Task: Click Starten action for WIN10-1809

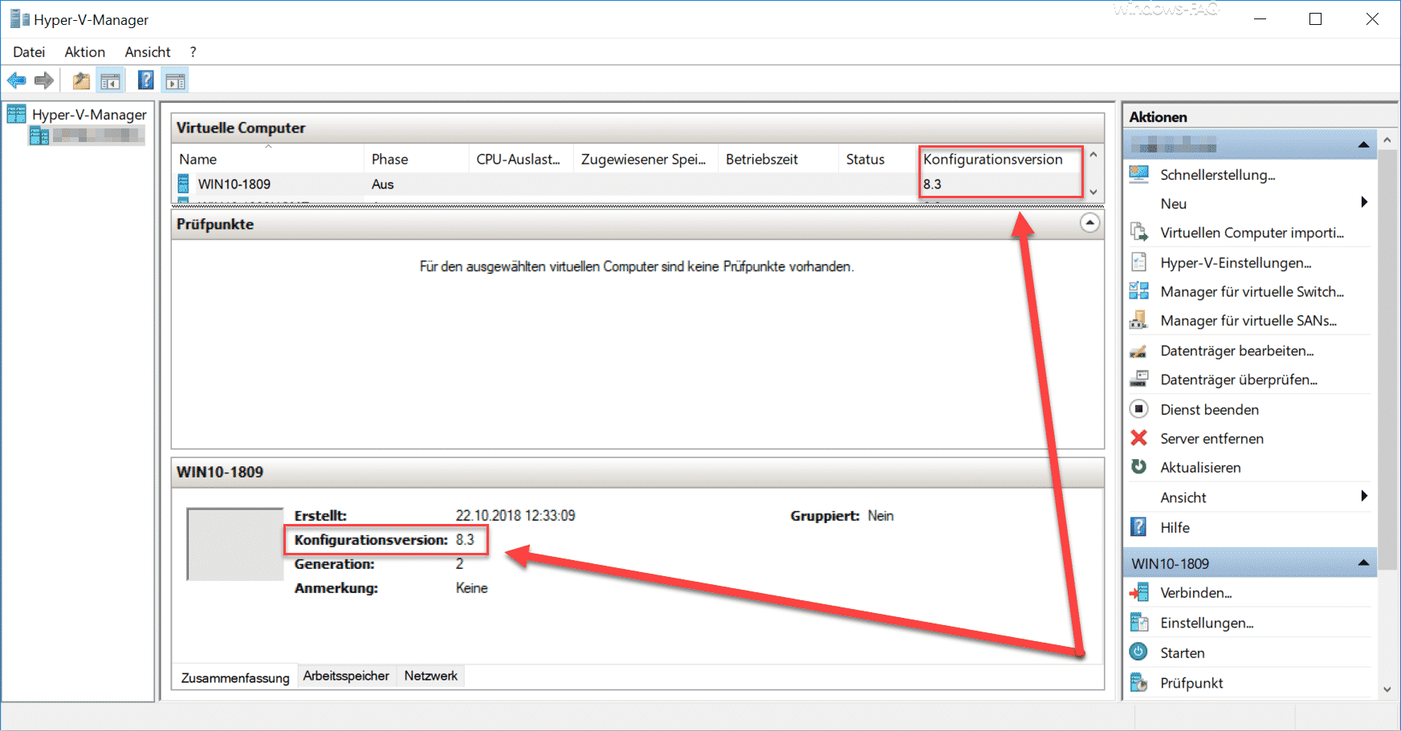Action: 1182,652
